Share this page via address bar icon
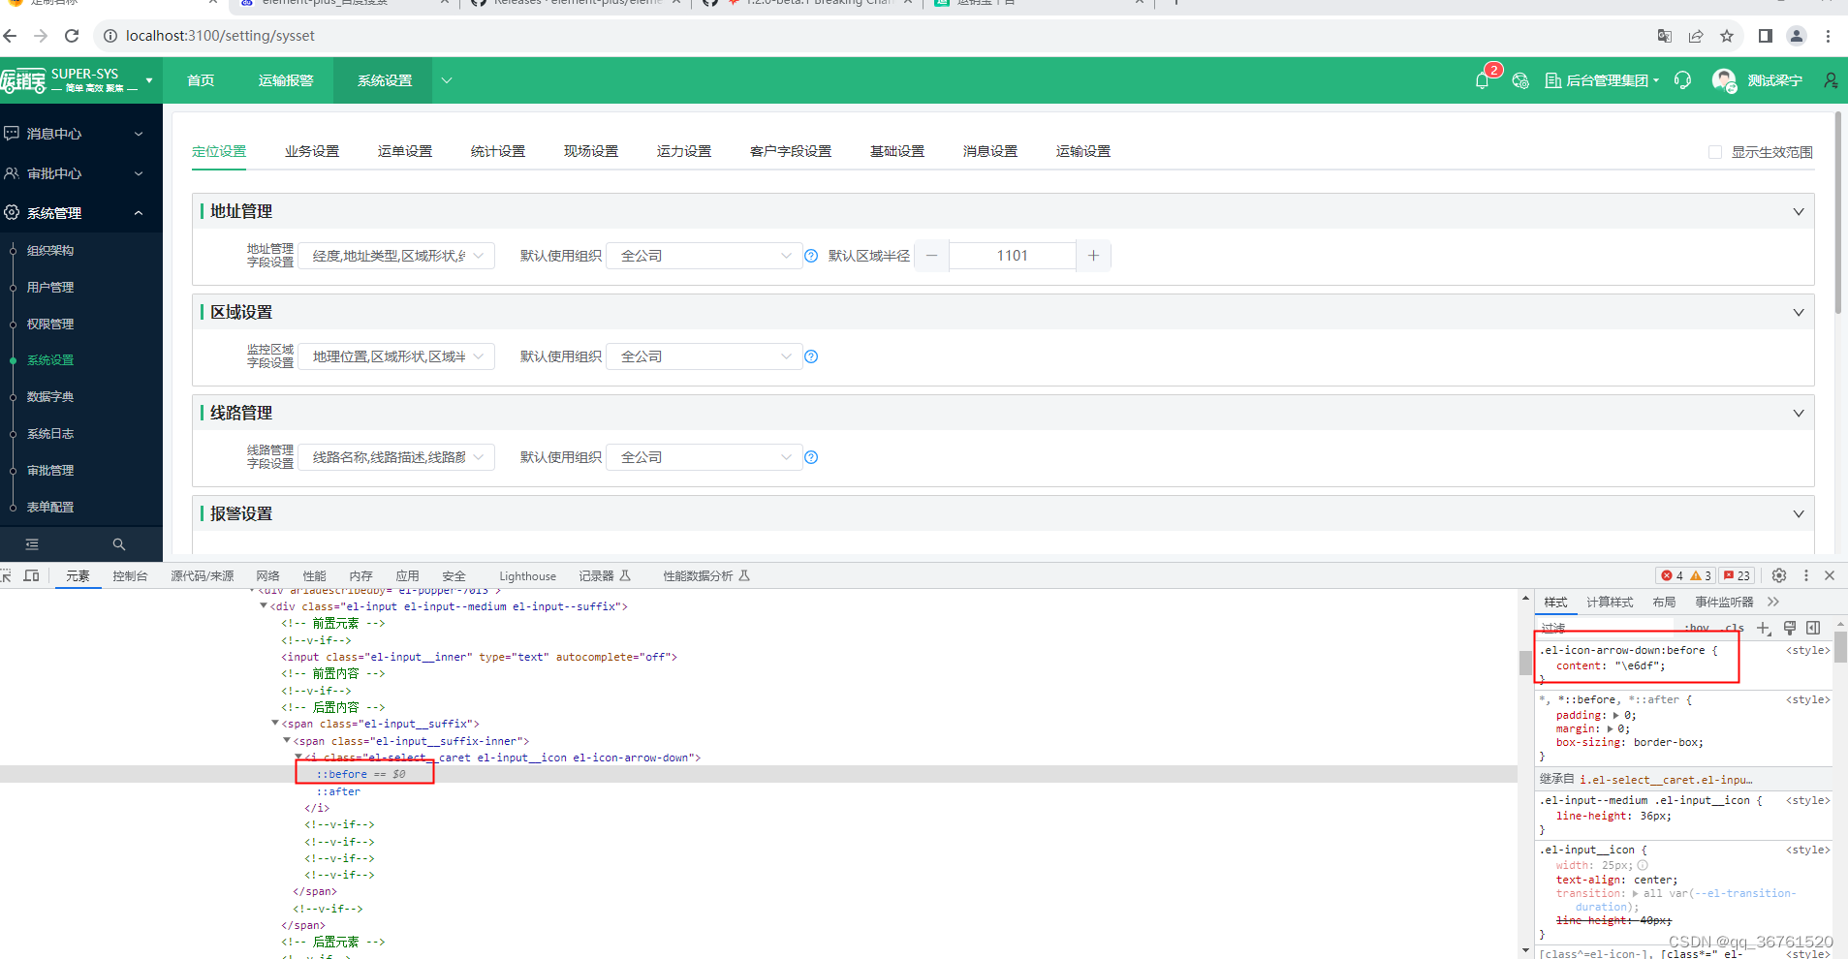This screenshot has height=959, width=1848. [x=1695, y=36]
